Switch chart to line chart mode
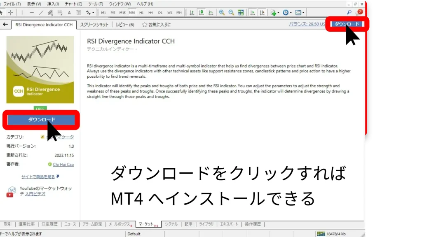 (x=211, y=12)
